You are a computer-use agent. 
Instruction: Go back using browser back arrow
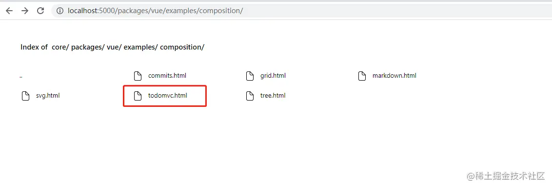pos(9,11)
